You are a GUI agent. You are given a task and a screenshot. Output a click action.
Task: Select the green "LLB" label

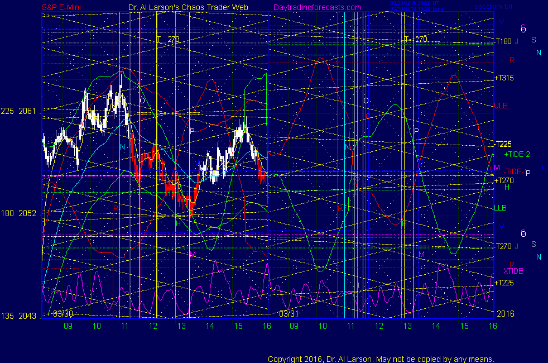click(x=500, y=208)
